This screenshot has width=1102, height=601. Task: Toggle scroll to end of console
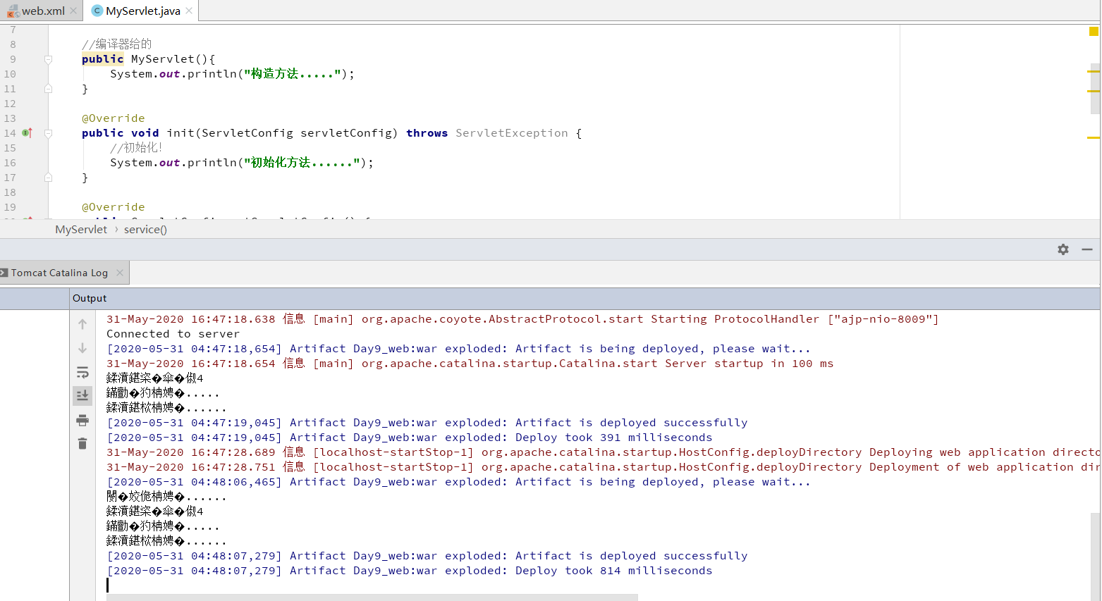pyautogui.click(x=82, y=395)
